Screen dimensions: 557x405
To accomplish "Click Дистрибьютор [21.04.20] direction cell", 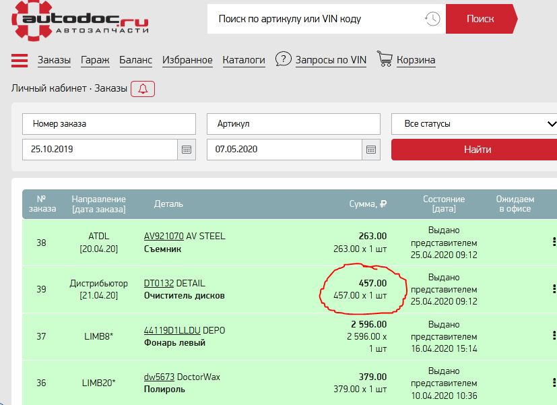I will pos(99,289).
